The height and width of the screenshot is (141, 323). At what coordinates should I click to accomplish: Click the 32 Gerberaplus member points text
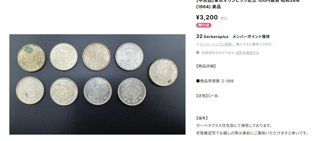233,36
